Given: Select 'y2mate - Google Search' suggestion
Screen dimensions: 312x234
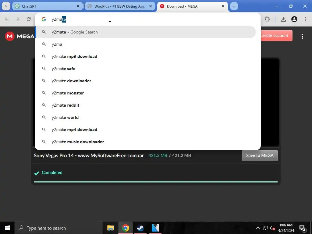Looking at the screenshot, I should tap(146, 32).
